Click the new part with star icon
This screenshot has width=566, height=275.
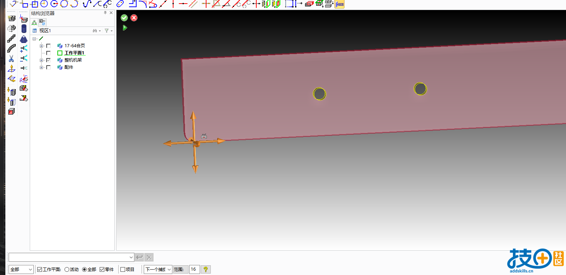tap(11, 18)
